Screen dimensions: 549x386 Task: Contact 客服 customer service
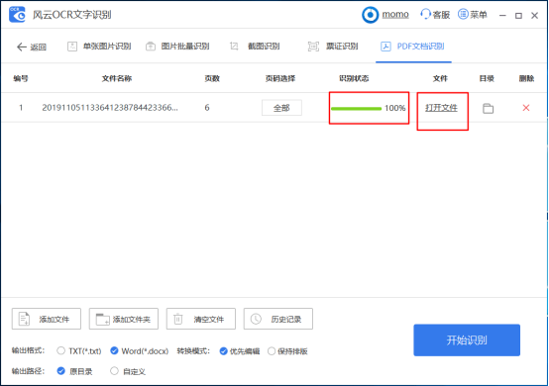pyautogui.click(x=435, y=14)
